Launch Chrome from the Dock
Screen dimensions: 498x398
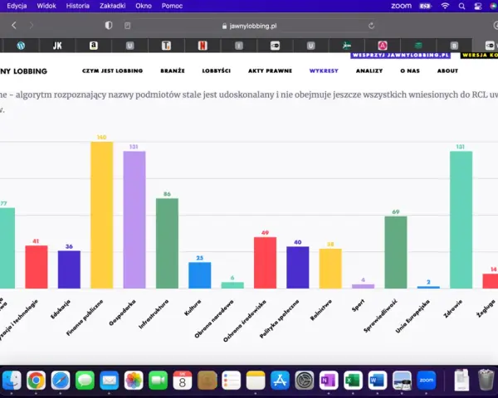pos(37,380)
